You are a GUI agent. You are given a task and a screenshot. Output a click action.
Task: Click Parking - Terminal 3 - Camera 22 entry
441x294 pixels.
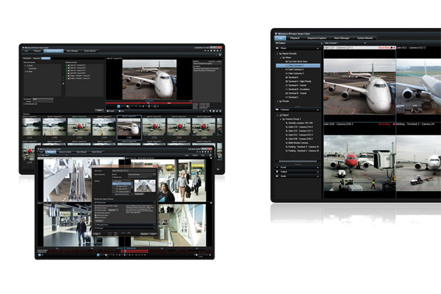303,146
